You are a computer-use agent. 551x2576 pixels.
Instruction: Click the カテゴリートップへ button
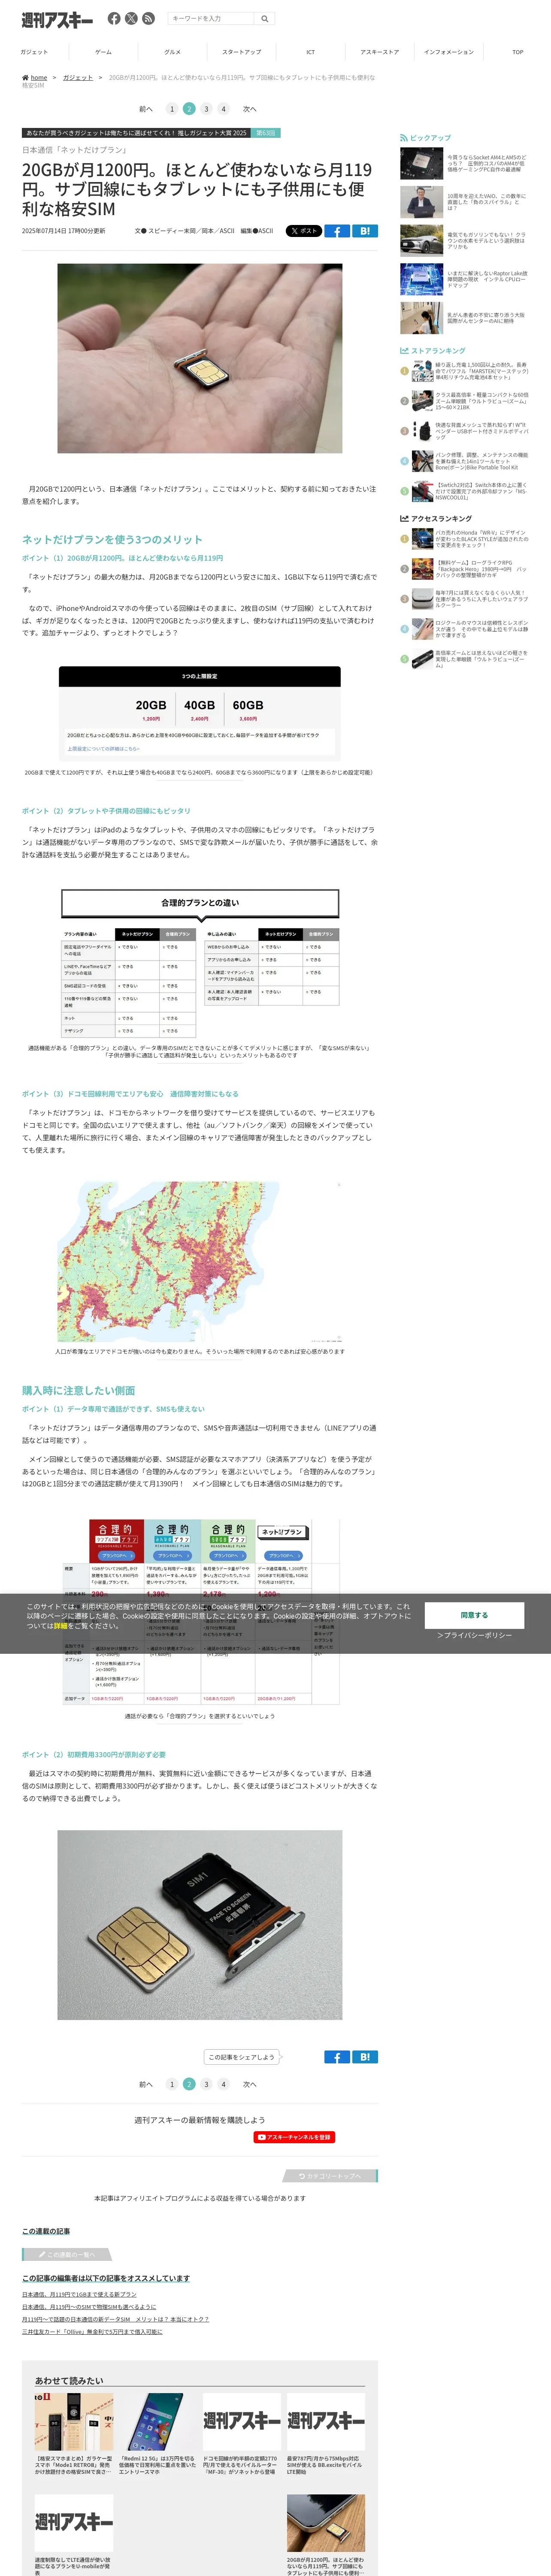click(x=330, y=2176)
